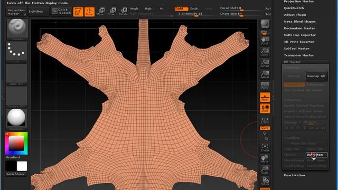The width and height of the screenshot is (338, 190).
Task: Expand the QuickSketch plugin section
Action: click(x=294, y=8)
